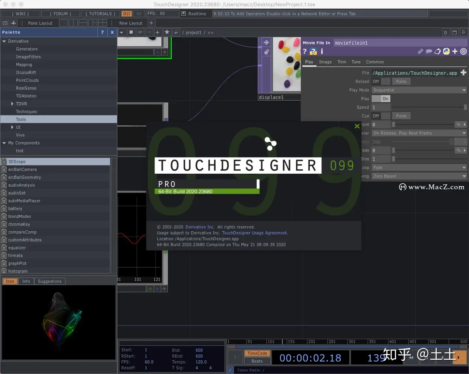This screenshot has height=374, width=469.
Task: Browse for file with plus button
Action: (463, 73)
